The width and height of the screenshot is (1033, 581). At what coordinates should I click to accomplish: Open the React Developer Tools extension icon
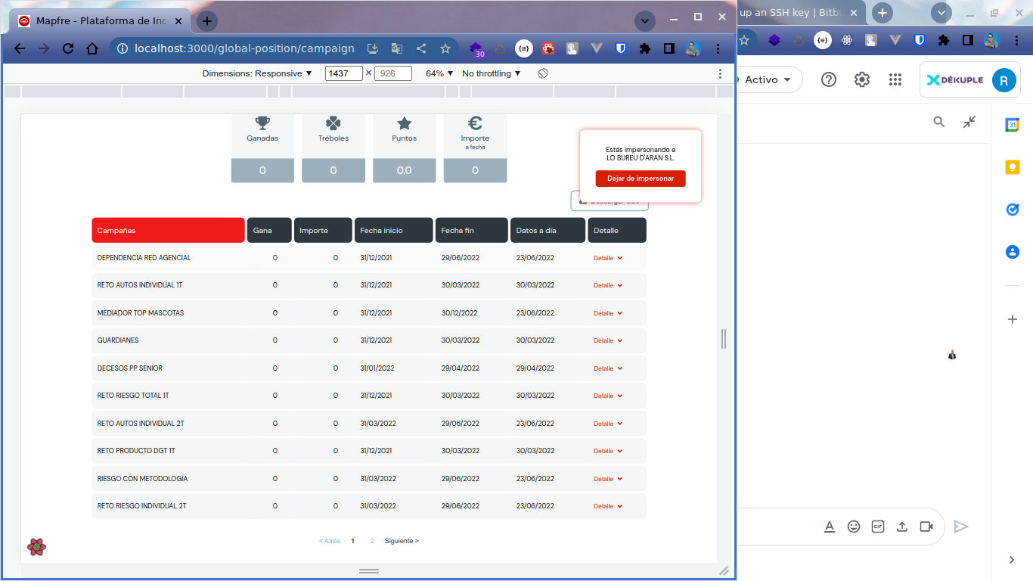(x=548, y=48)
